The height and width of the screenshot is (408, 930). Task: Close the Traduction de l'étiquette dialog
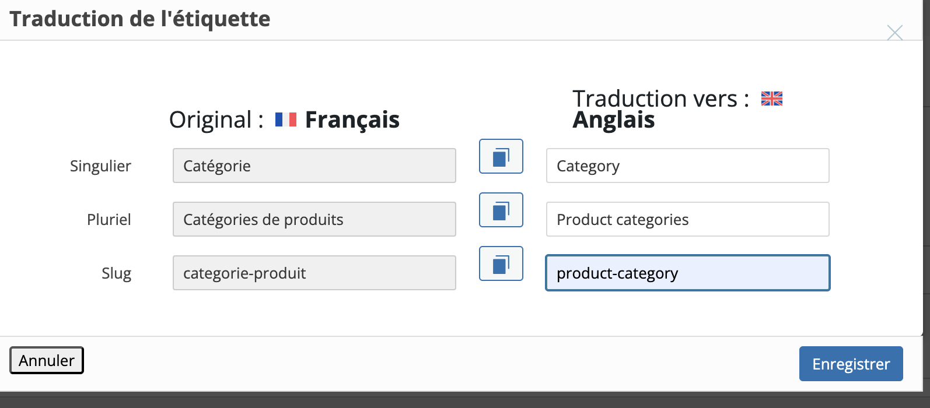tap(894, 33)
